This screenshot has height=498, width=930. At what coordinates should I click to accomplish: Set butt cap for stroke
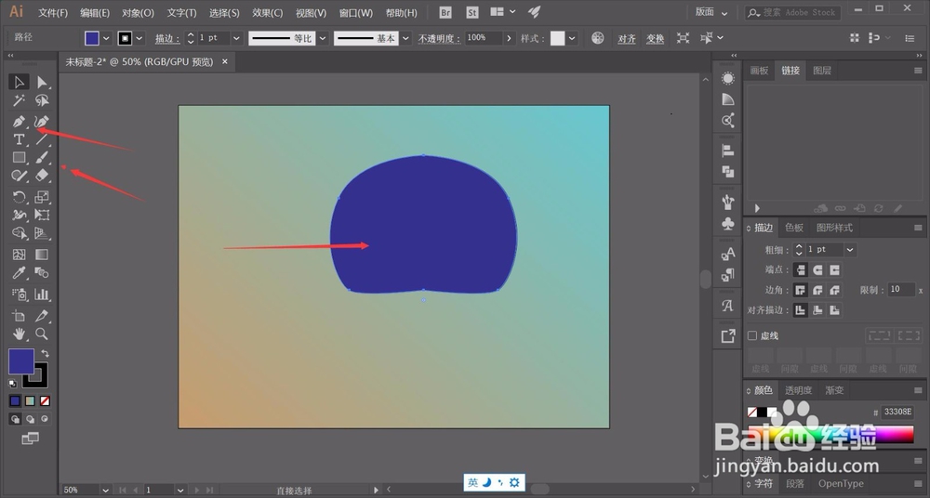click(800, 269)
